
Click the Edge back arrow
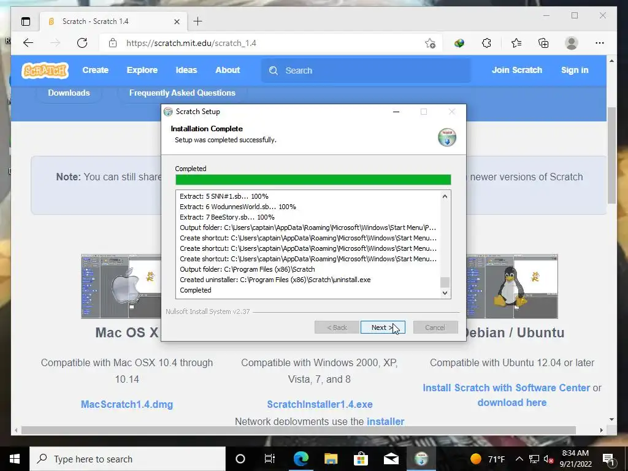28,43
